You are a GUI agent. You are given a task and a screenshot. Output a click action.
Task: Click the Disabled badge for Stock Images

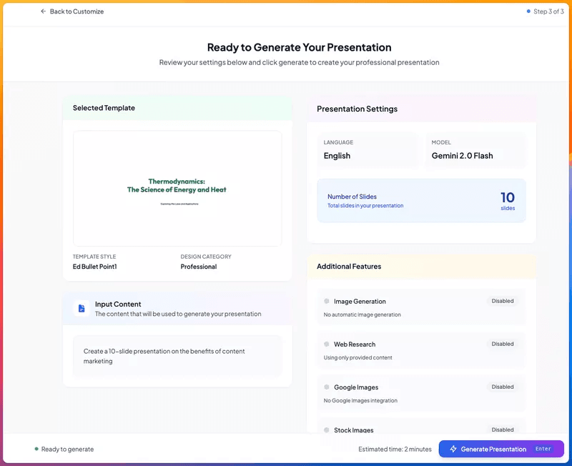coord(503,430)
